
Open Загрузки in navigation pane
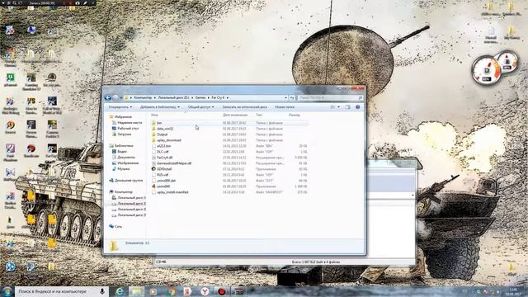[x=124, y=134]
